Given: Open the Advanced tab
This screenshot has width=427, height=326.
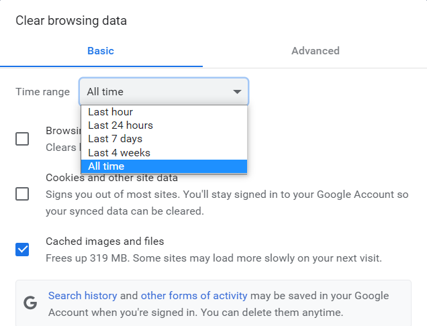Looking at the screenshot, I should tap(315, 51).
